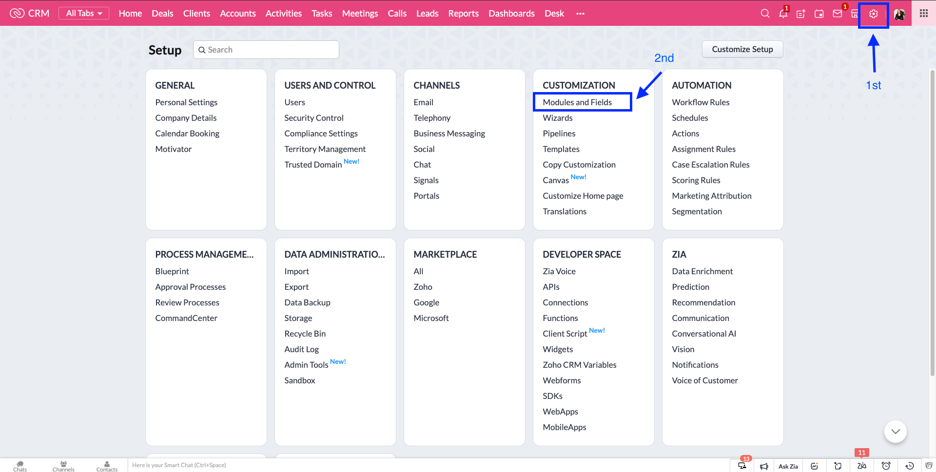Open the recent items history icon
The height and width of the screenshot is (472, 936).
point(909,466)
